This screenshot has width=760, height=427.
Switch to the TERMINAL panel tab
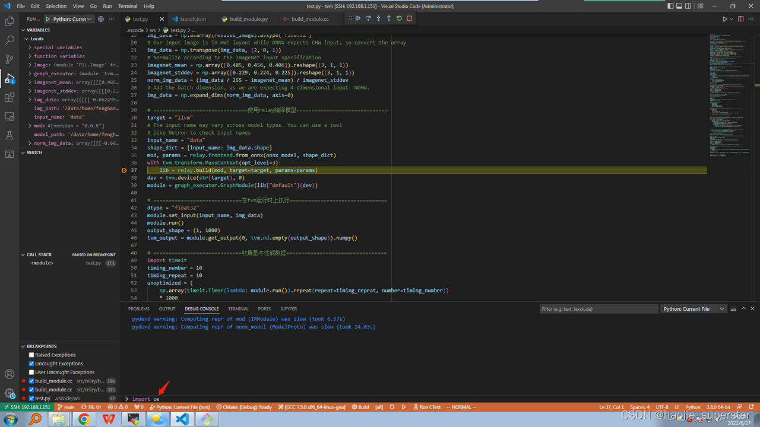[x=238, y=308]
